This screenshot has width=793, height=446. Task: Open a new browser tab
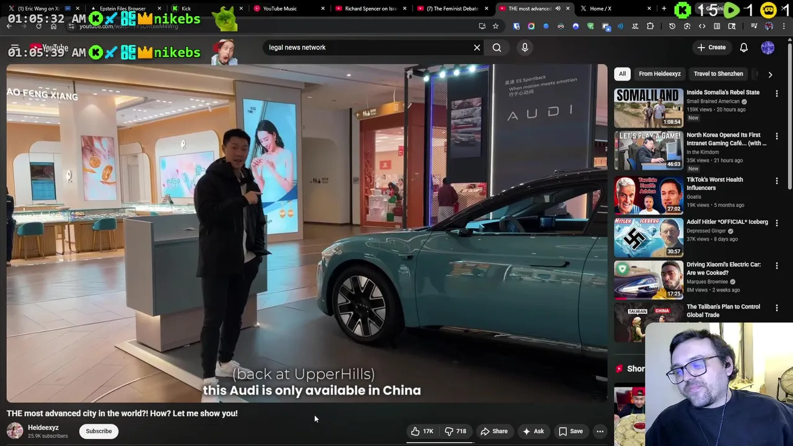point(664,9)
